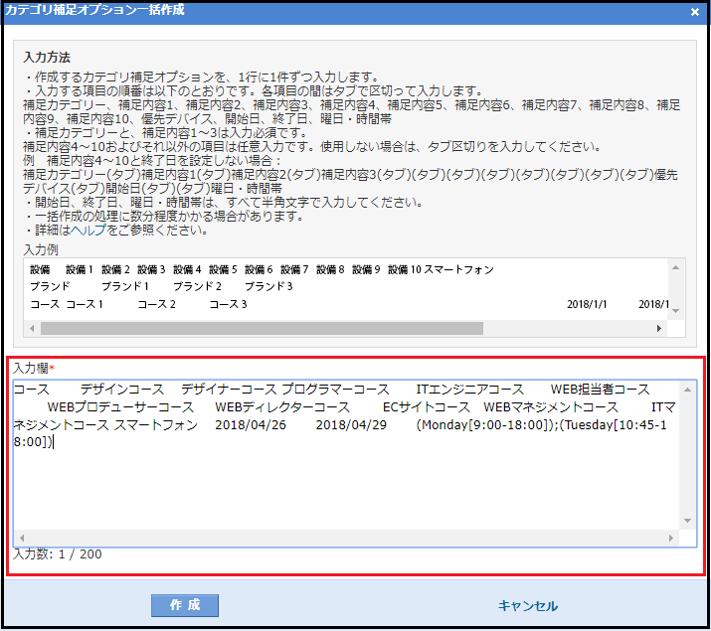
Task: Click 2018/1/1 in the example row
Action: (x=587, y=304)
